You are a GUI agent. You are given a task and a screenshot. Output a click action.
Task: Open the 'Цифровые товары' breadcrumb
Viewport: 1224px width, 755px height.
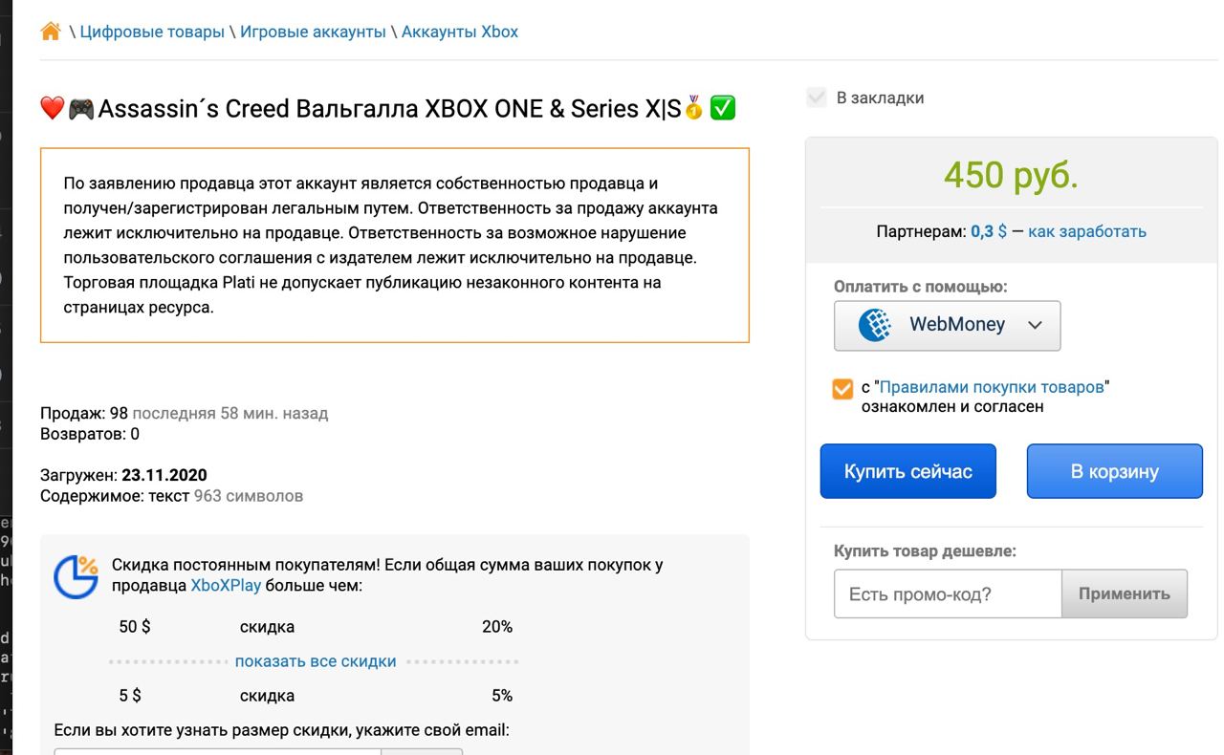point(152,32)
